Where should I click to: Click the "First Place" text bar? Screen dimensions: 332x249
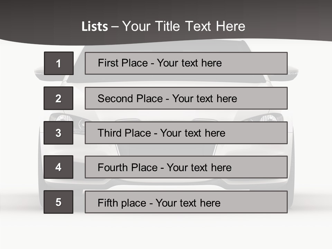pos(186,63)
